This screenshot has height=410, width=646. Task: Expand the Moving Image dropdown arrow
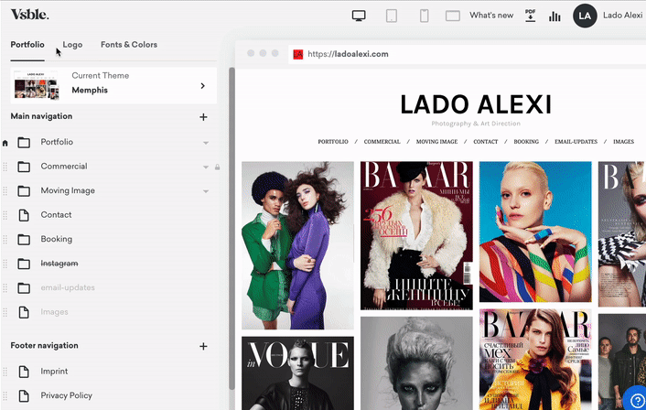[x=206, y=191]
